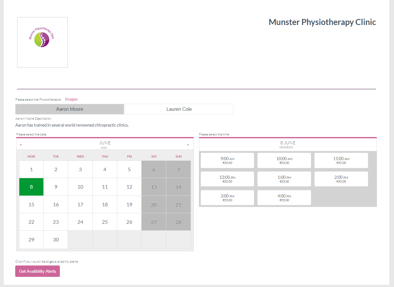394x287 pixels.
Task: Click 'Please select the time' label
Action: [214, 134]
